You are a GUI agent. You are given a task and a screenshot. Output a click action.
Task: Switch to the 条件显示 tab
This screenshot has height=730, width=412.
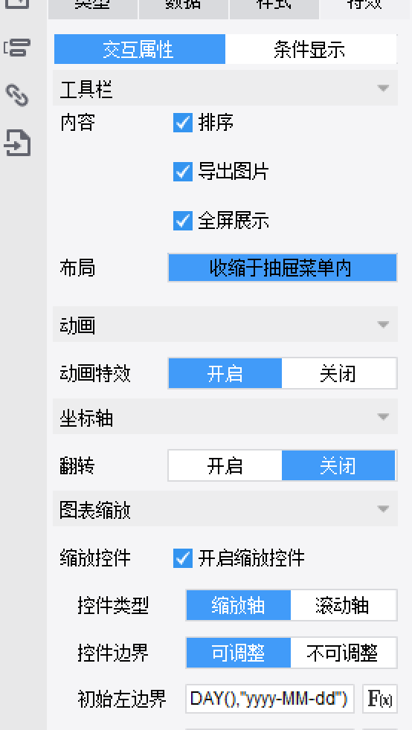click(311, 49)
